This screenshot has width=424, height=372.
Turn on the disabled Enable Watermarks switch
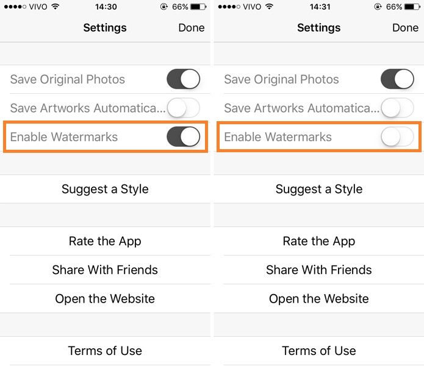[x=397, y=137]
